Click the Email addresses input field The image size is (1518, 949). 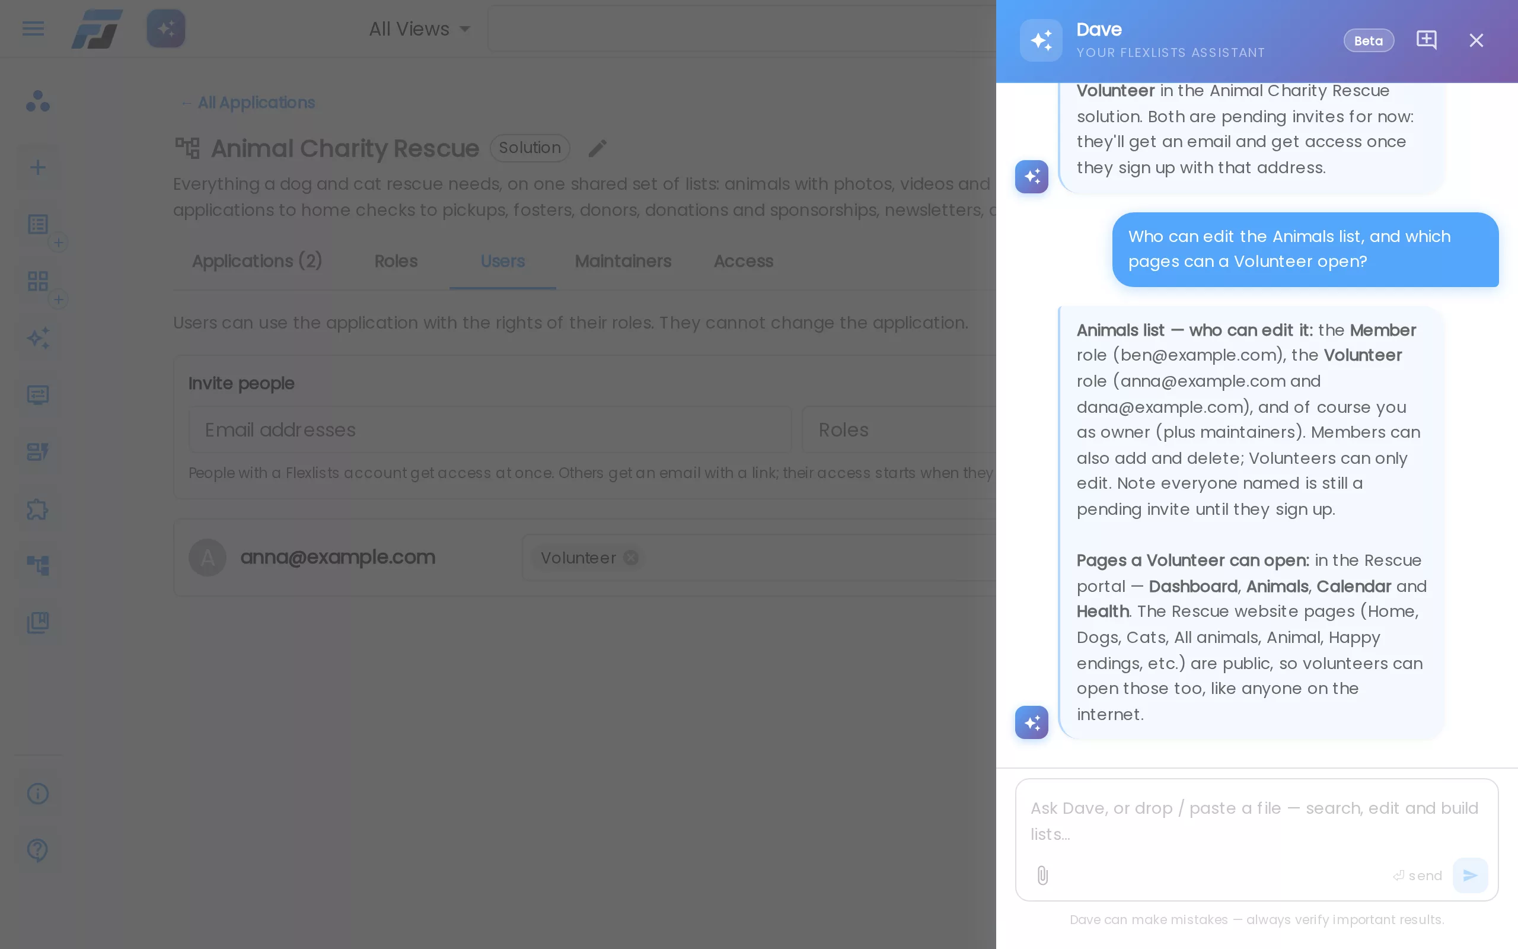[490, 430]
